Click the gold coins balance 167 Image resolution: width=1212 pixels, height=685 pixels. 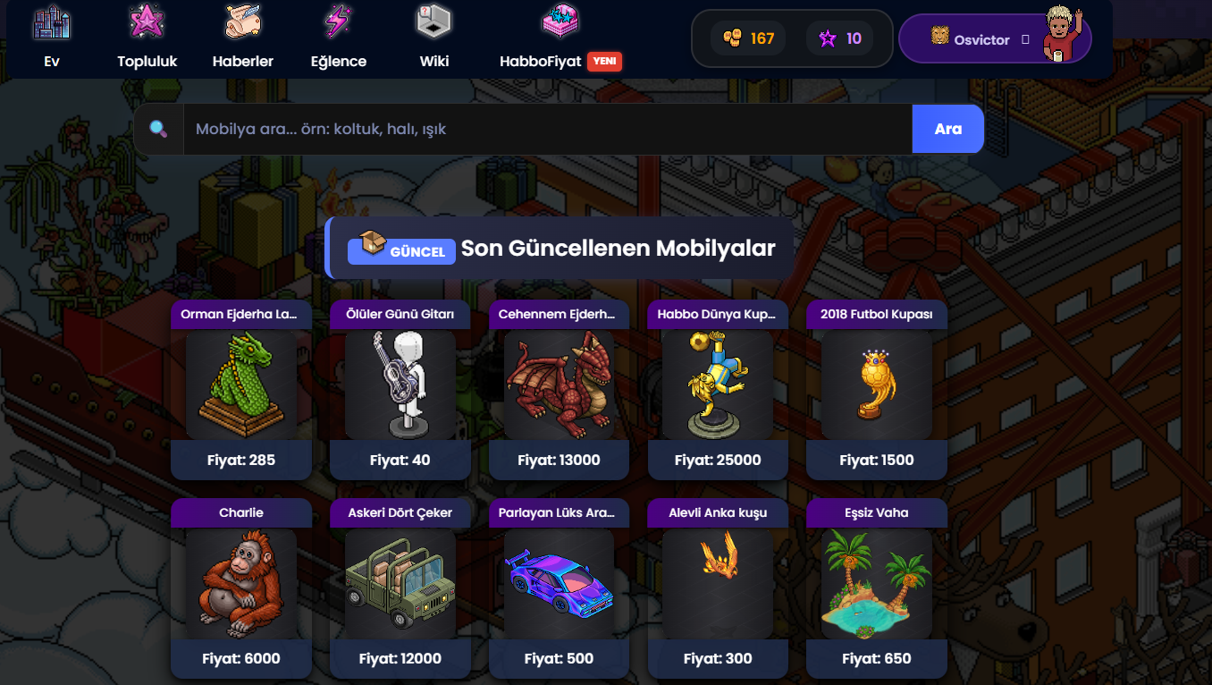point(748,38)
